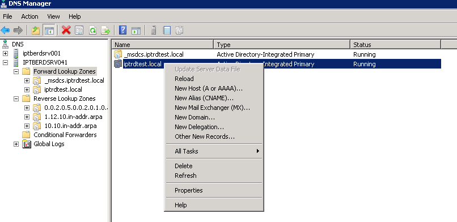Open the Help menu in menu bar
The height and width of the screenshot is (222, 457).
click(x=75, y=16)
